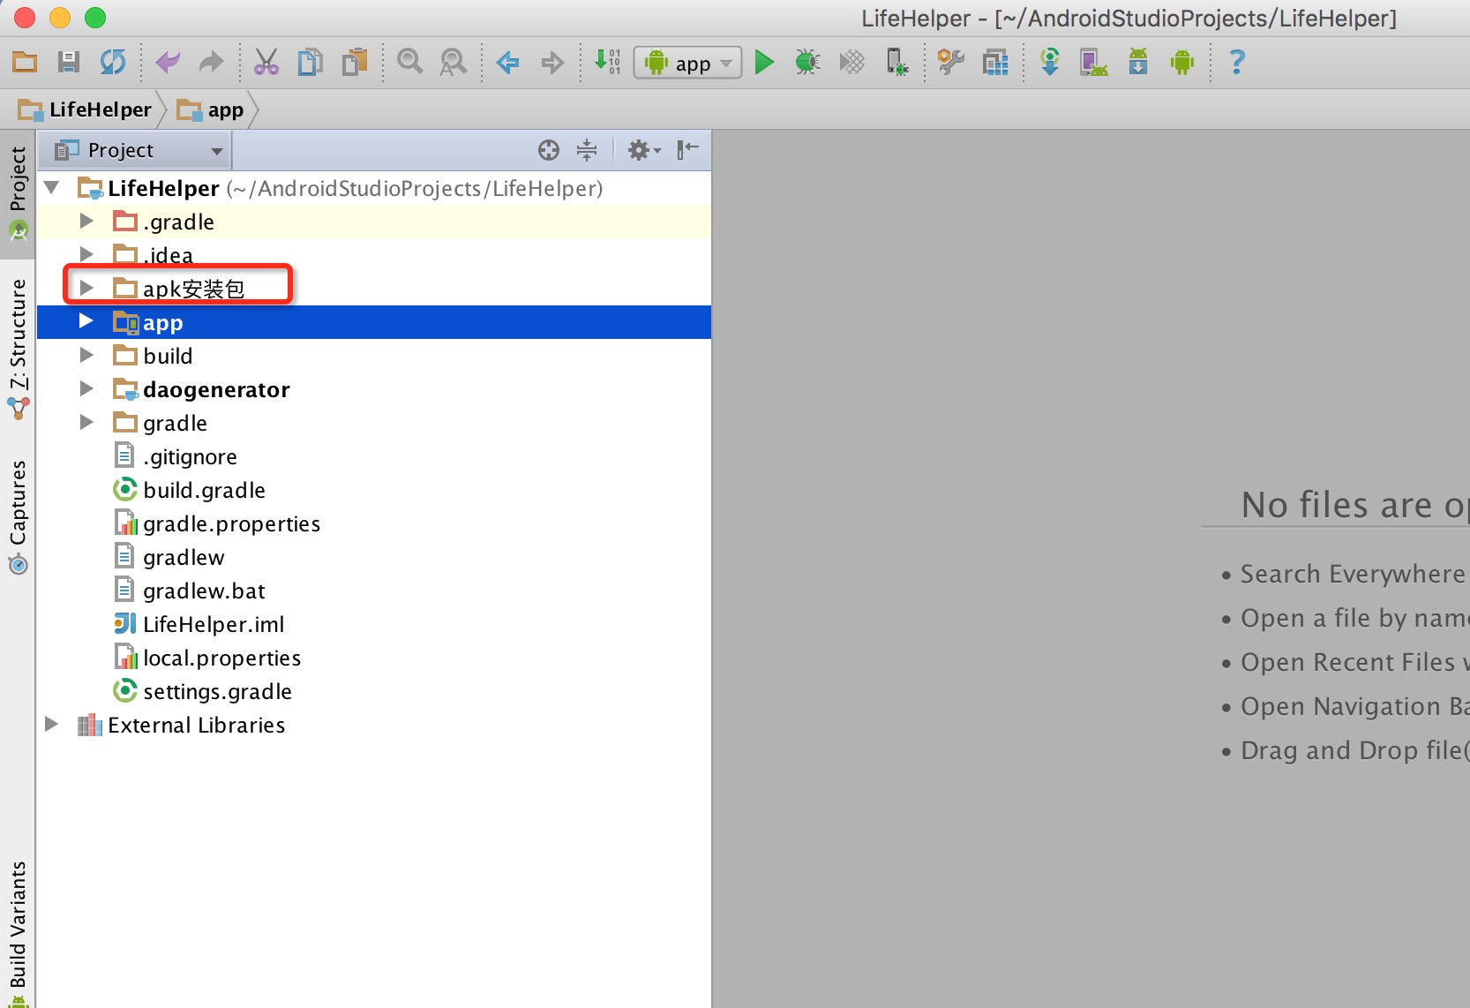This screenshot has width=1470, height=1008.
Task: Click LifeHelper in the navigation breadcrumb
Action: tap(86, 109)
